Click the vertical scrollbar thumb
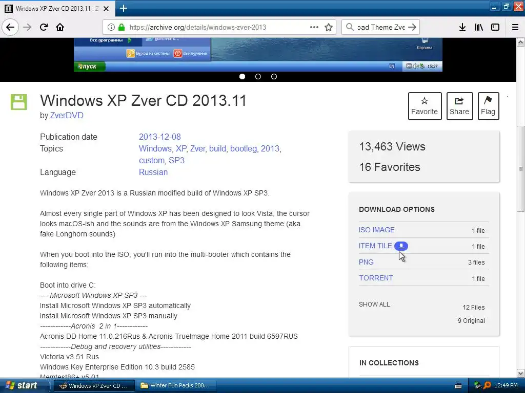Image resolution: width=525 pixels, height=393 pixels. click(x=521, y=169)
